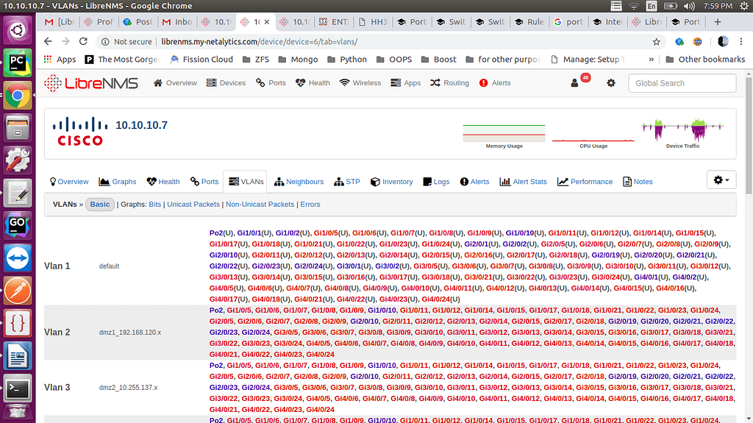
Task: Open the Inventory device tab
Action: [x=391, y=182]
